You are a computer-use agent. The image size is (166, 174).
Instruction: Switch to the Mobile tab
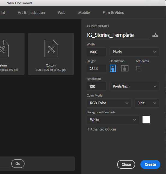84,13
